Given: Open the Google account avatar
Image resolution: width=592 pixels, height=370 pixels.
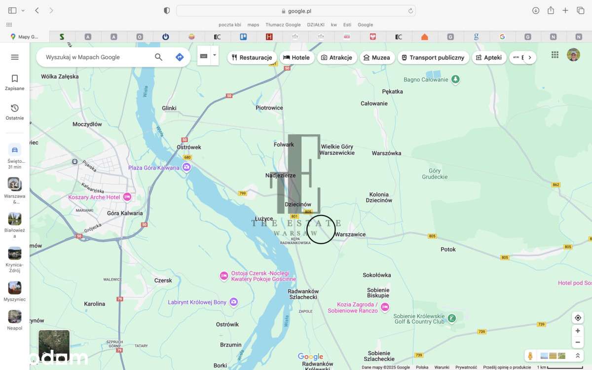Looking at the screenshot, I should (x=573, y=55).
